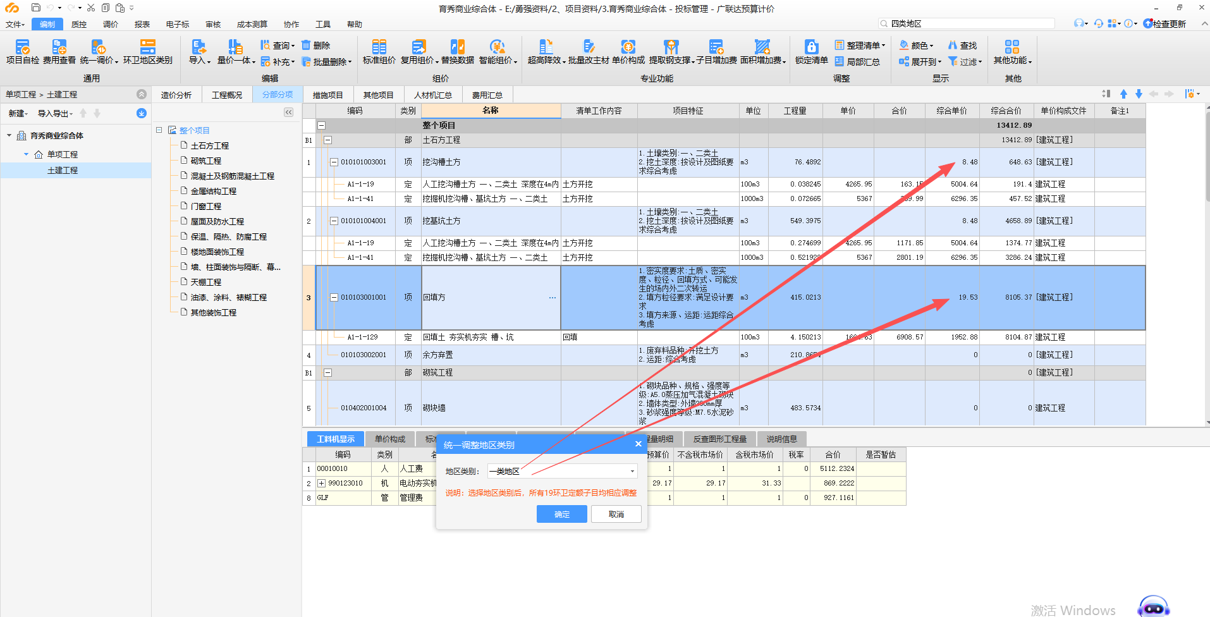Switch to the 措施项目 tab

327,95
